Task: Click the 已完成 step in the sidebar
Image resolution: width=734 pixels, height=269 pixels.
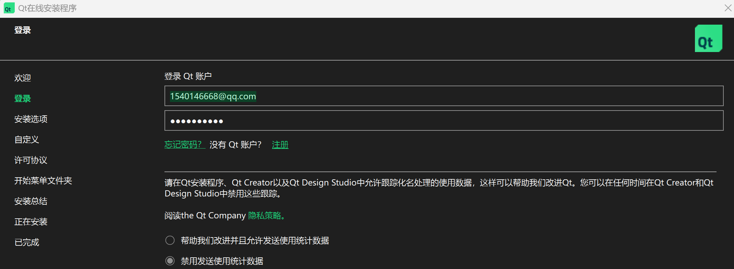Action: [27, 242]
